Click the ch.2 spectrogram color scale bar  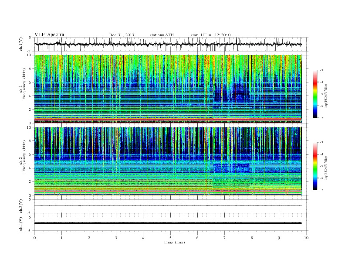coord(315,166)
